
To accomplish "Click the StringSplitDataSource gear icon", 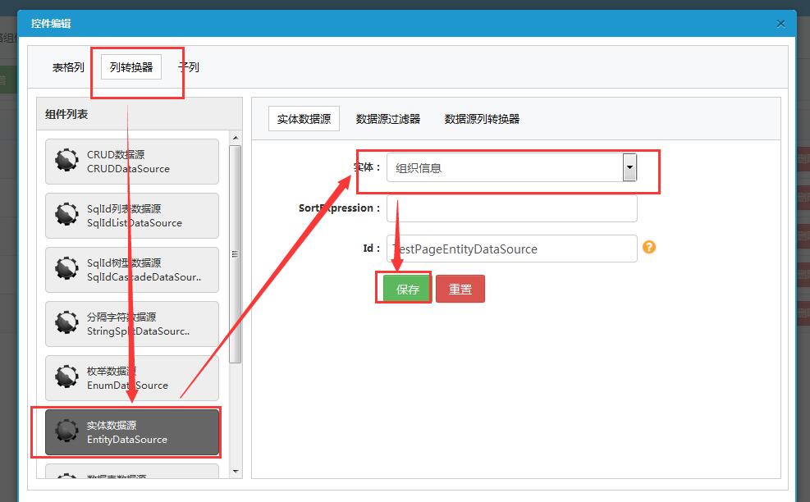I will click(66, 323).
